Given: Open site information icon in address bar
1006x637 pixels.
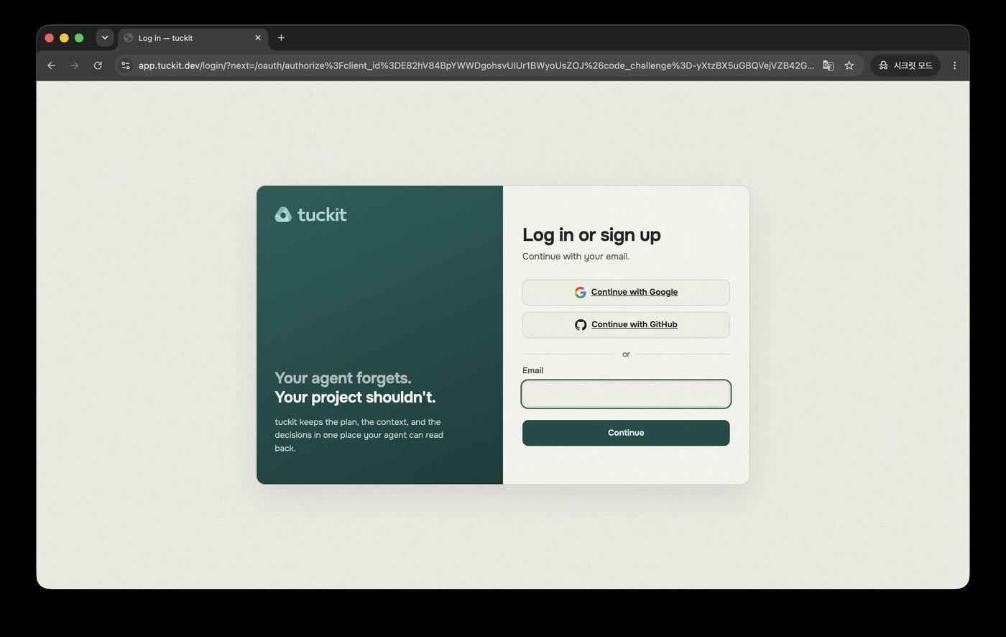Looking at the screenshot, I should (125, 65).
